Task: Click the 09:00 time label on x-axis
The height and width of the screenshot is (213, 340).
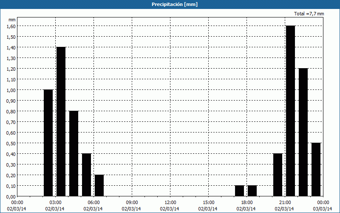Action: pyautogui.click(x=132, y=203)
